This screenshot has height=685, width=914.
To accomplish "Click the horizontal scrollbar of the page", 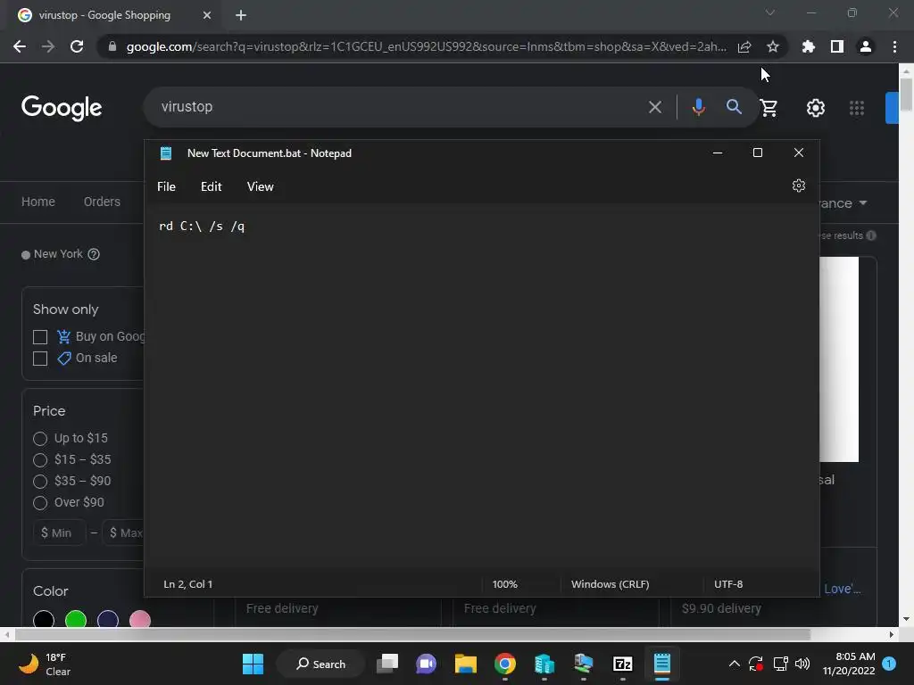I will pyautogui.click(x=412, y=634).
